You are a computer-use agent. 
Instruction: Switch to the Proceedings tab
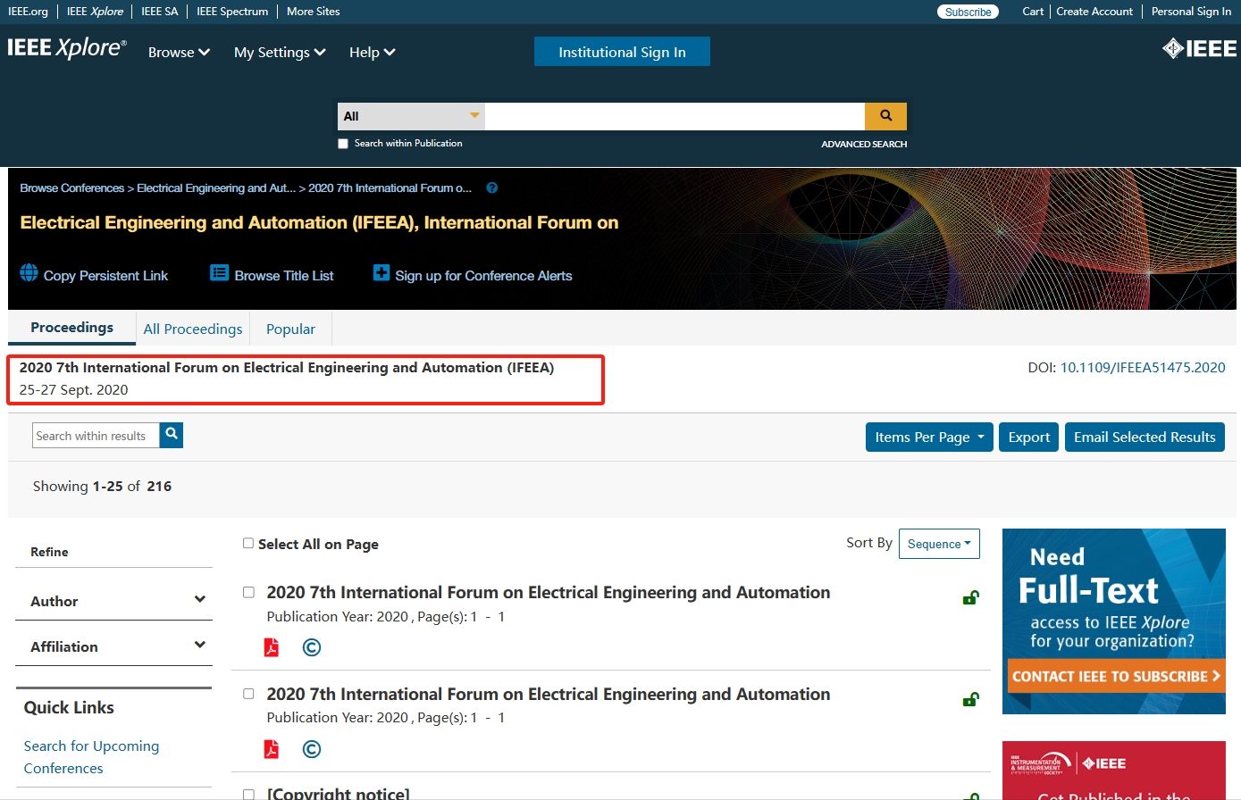tap(72, 328)
